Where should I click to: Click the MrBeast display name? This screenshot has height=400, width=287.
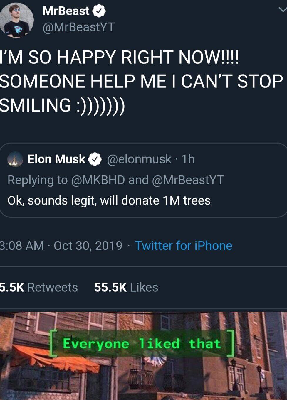66,11
